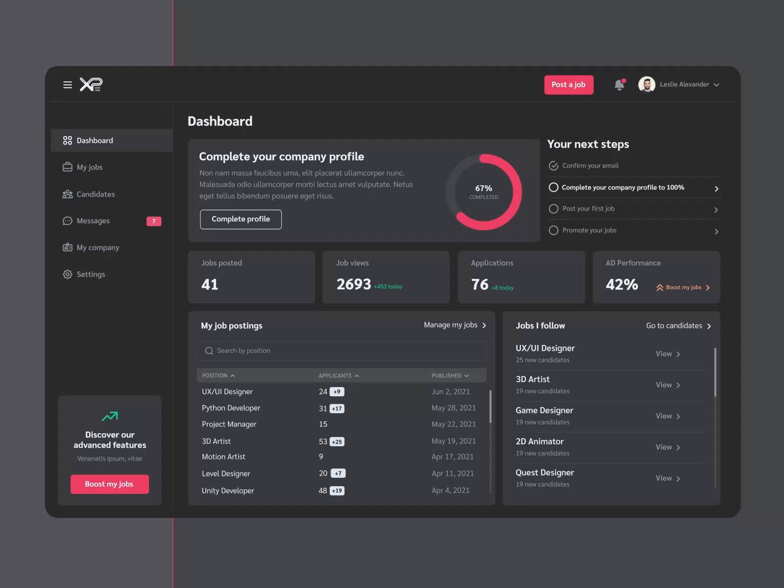
Task: Sort by the PUBLISHED column arrow
Action: pos(466,376)
